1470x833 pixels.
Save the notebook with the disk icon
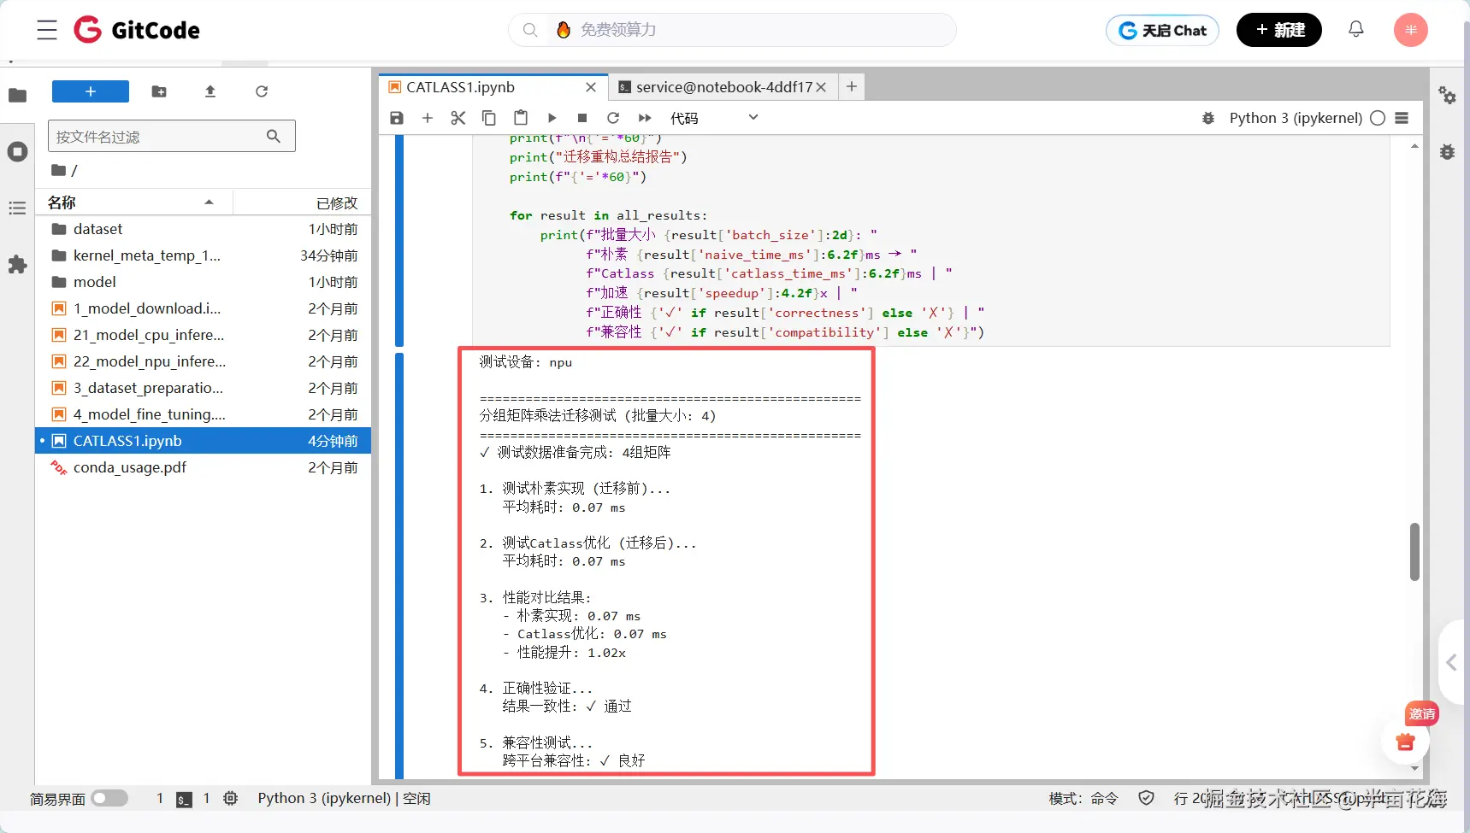pos(397,118)
